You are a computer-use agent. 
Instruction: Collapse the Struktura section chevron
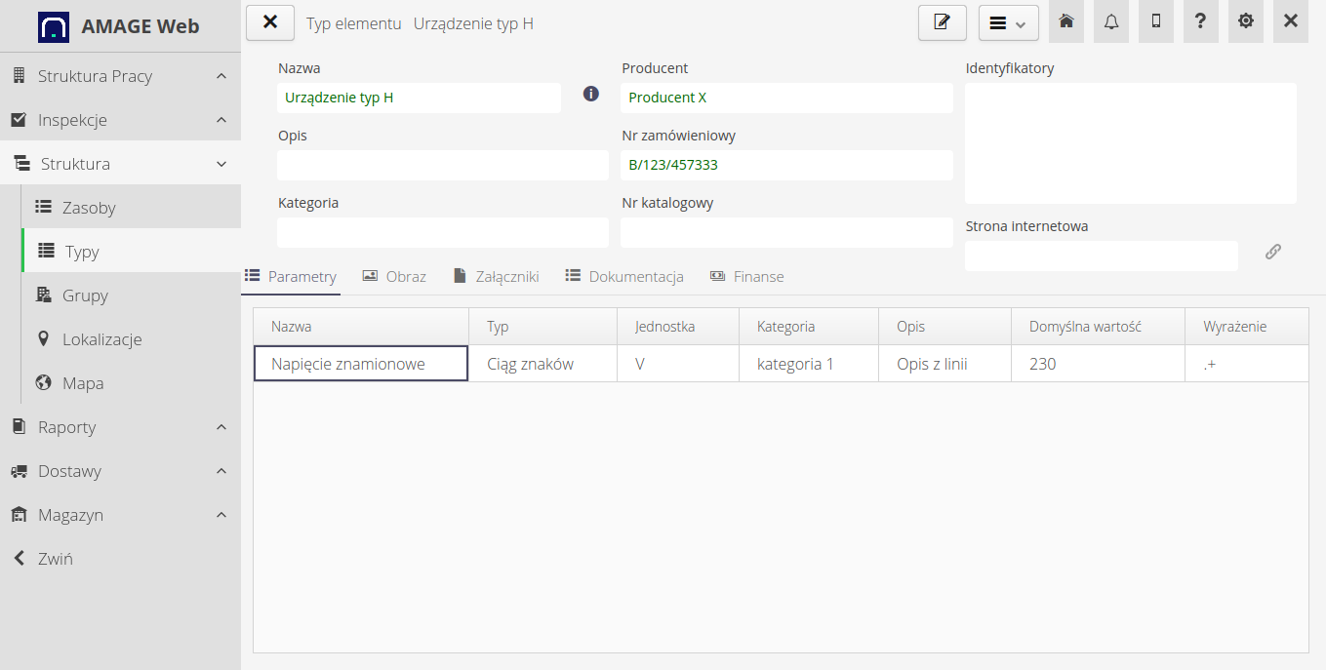coord(221,164)
